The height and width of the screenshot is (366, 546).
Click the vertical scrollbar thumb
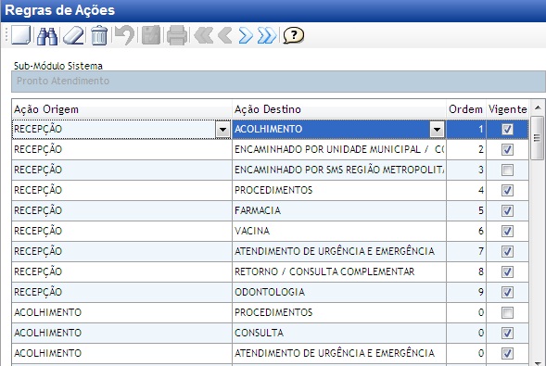click(x=538, y=138)
